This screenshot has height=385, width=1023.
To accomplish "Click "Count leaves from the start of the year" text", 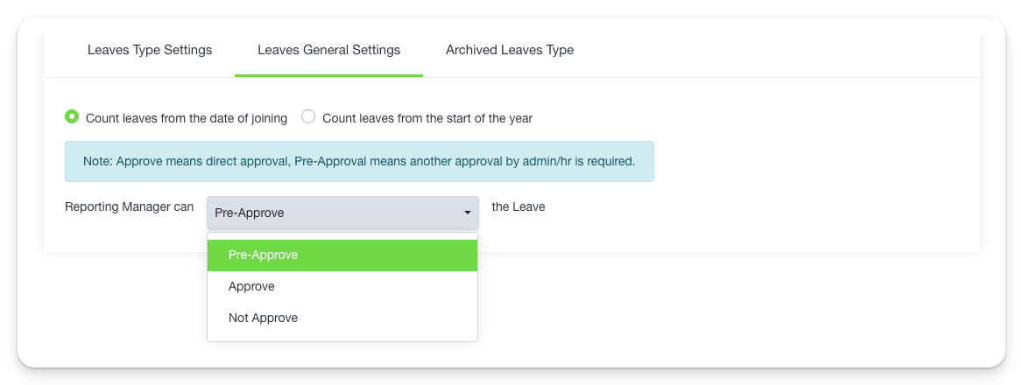I will click(427, 118).
